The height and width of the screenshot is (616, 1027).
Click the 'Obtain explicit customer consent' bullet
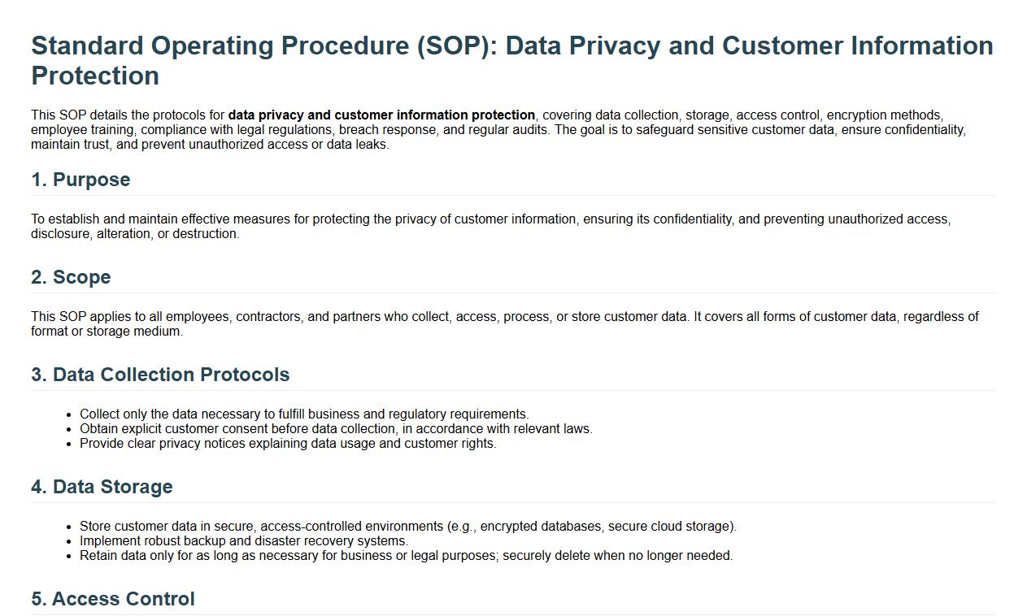[x=336, y=429]
